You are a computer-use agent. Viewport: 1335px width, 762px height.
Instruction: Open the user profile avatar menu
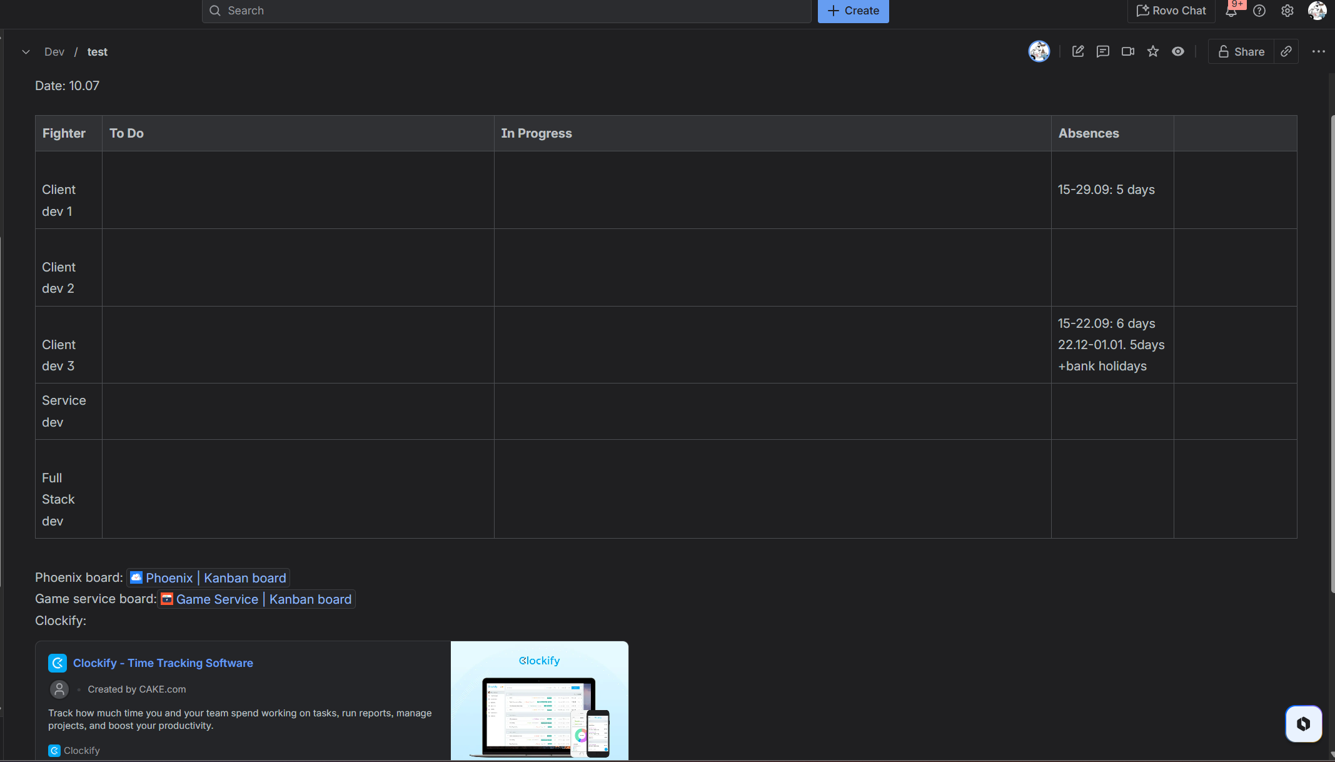[1317, 11]
